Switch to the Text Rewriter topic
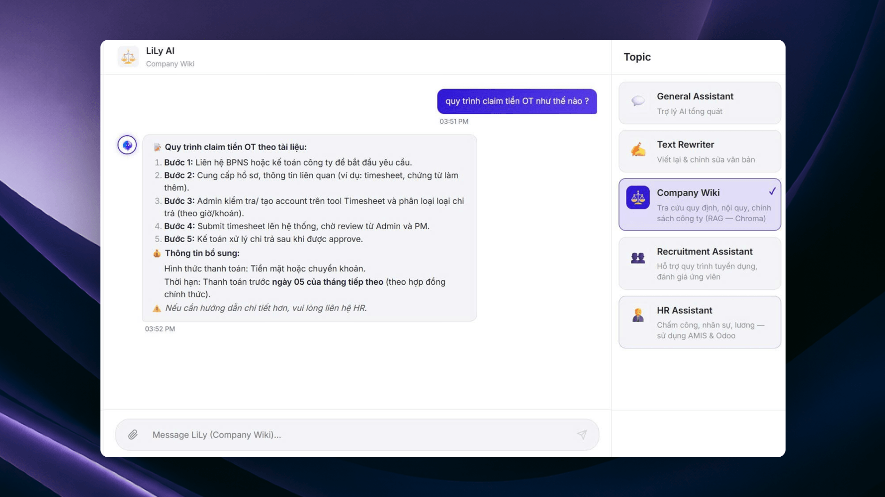 click(x=700, y=151)
